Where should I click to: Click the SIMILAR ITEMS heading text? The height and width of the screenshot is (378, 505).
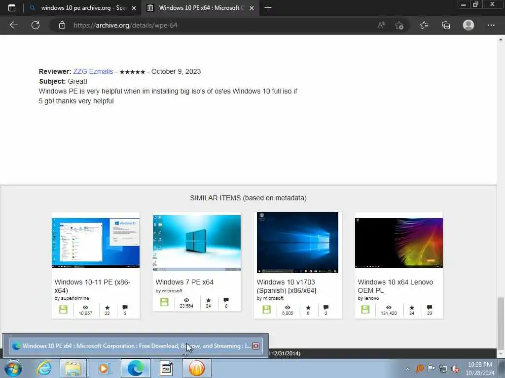(249, 198)
